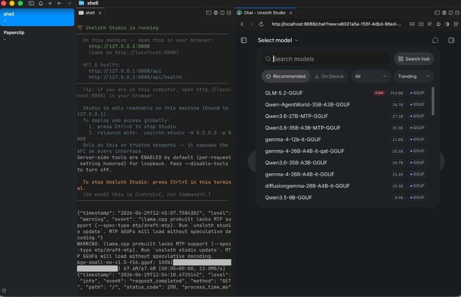Image resolution: width=461 pixels, height=297 pixels.
Task: Click the Search Hub button
Action: coord(414,59)
